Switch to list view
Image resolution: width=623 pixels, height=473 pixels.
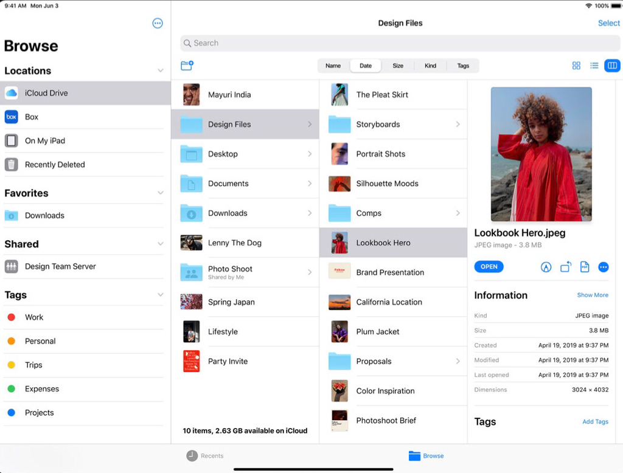tap(594, 66)
